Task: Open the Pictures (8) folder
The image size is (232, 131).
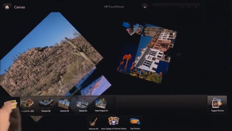Action: click(x=46, y=105)
